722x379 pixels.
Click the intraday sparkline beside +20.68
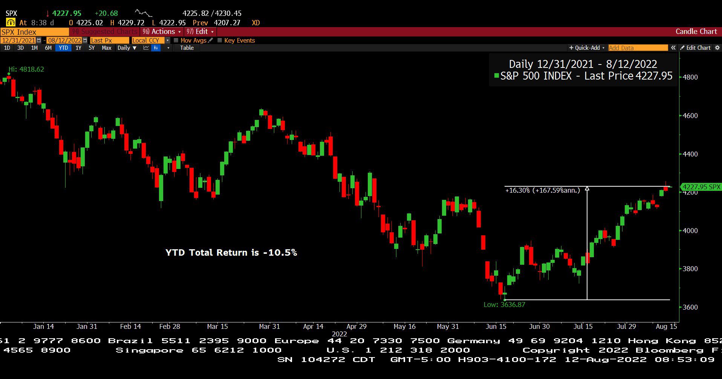tap(144, 14)
